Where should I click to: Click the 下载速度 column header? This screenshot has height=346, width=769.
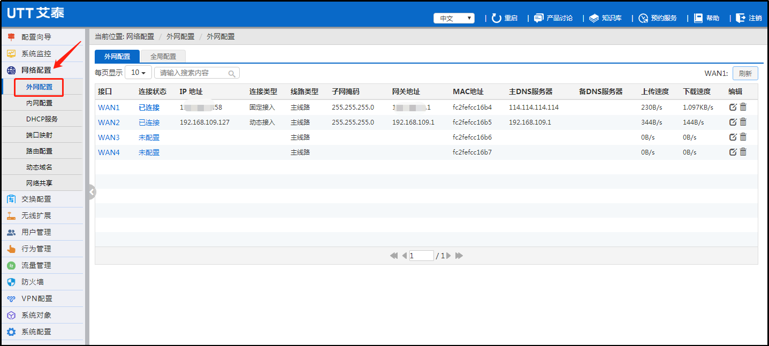tap(697, 91)
